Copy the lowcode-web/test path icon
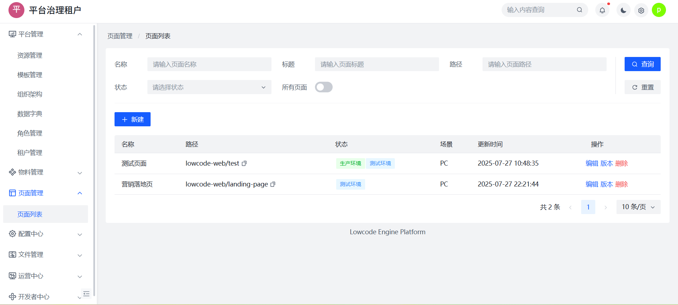The height and width of the screenshot is (305, 678). coord(244,163)
